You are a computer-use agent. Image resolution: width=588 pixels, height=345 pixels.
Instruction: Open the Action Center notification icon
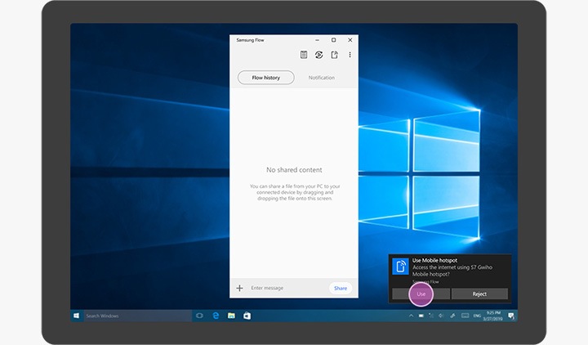click(510, 316)
